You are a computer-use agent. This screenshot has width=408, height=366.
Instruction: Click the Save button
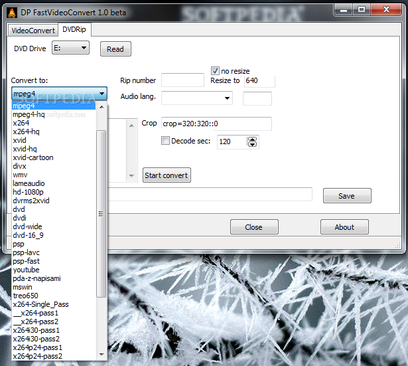347,196
